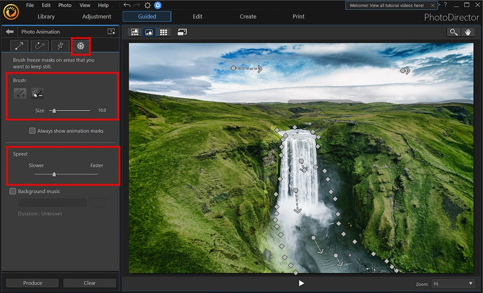Open the application settings gear

pyautogui.click(x=148, y=5)
